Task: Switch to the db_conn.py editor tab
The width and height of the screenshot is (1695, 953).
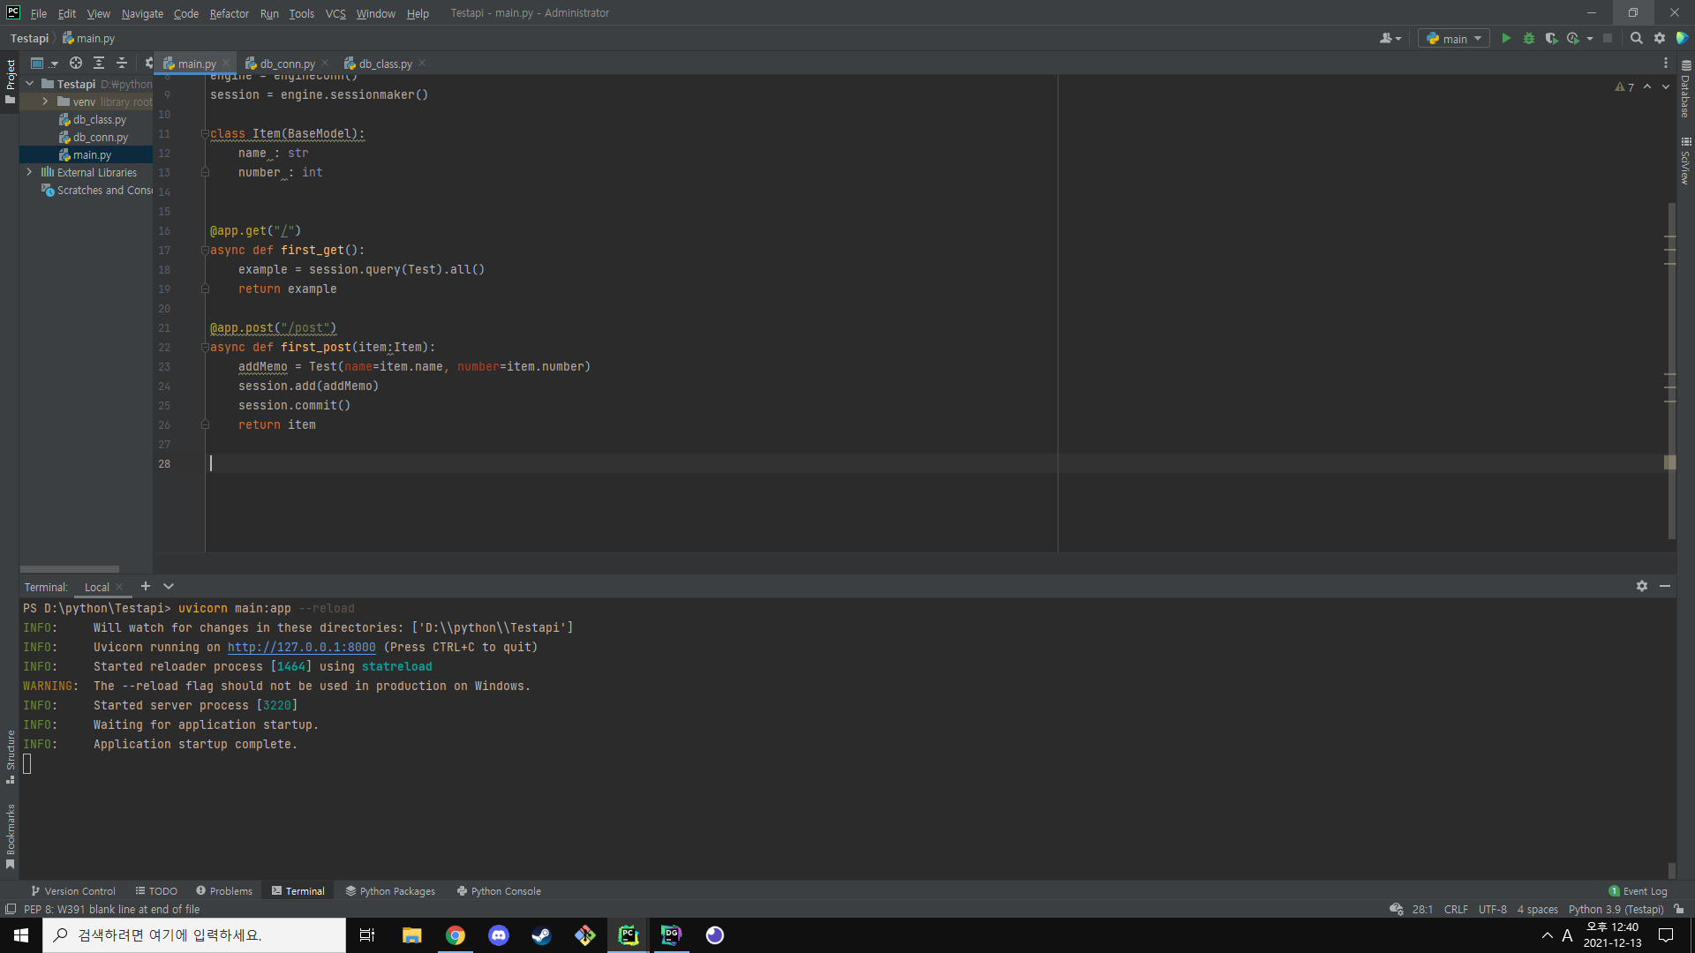Action: pyautogui.click(x=287, y=64)
